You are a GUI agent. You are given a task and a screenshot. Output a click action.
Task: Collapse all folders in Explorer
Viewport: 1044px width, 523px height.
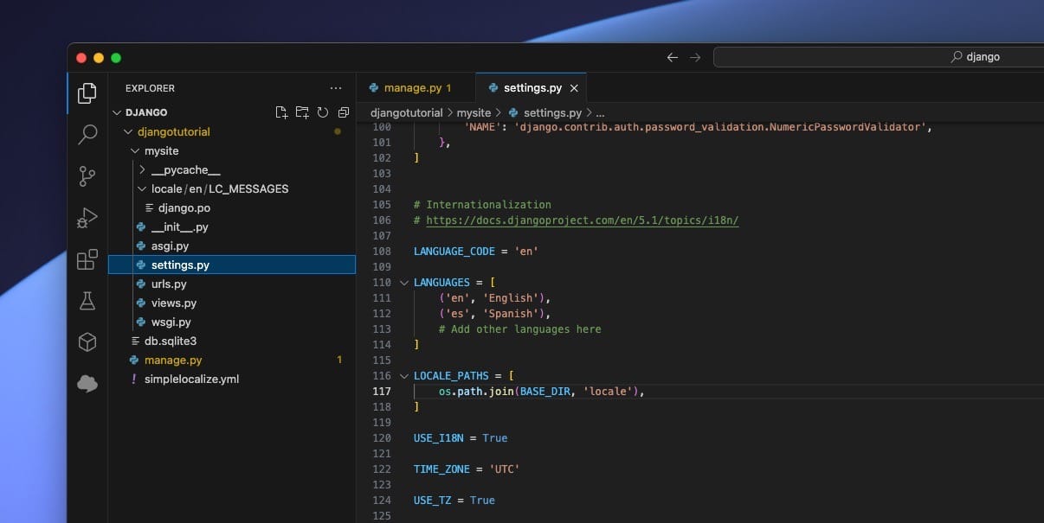tap(344, 112)
